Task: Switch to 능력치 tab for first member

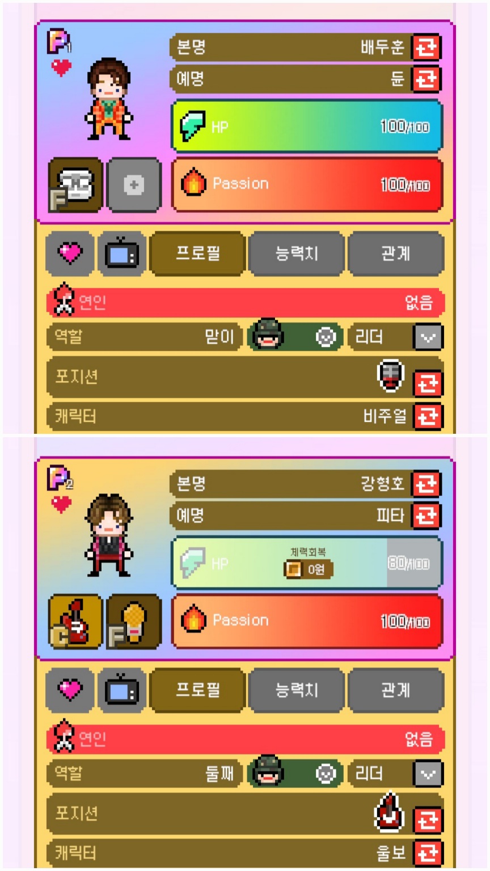Action: (x=297, y=253)
